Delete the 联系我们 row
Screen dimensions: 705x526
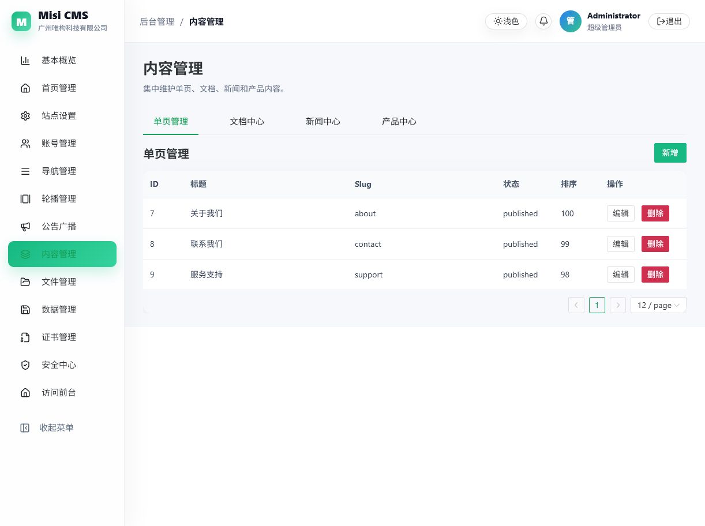point(655,244)
